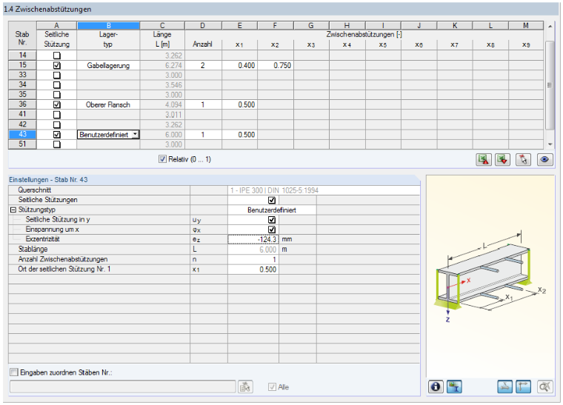
Task: Click the greyed Alle checkbox
Action: tap(272, 386)
